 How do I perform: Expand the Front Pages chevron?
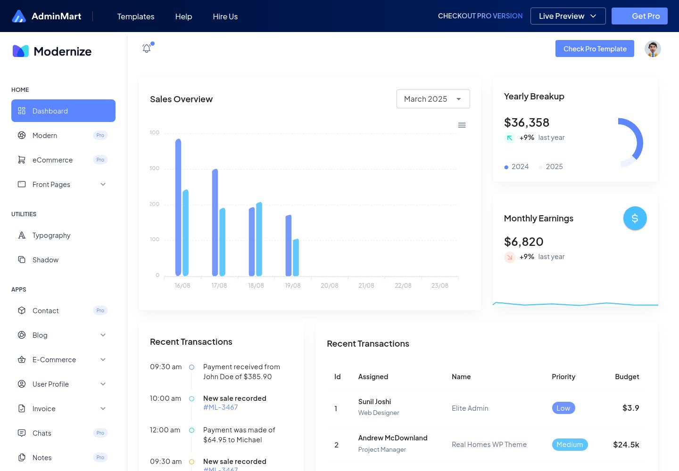click(103, 184)
